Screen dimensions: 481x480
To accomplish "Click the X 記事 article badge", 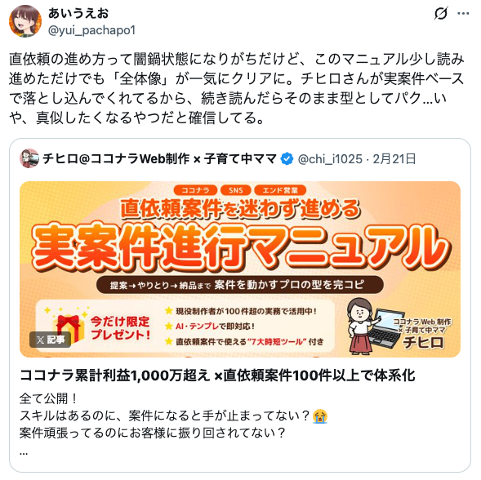I will click(51, 340).
